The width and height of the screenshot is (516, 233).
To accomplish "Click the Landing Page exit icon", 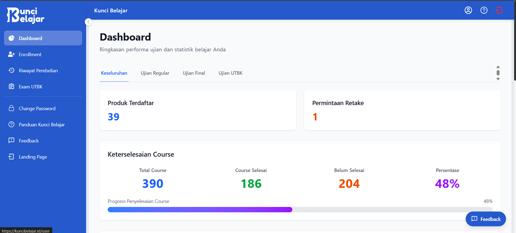I will tap(11, 157).
